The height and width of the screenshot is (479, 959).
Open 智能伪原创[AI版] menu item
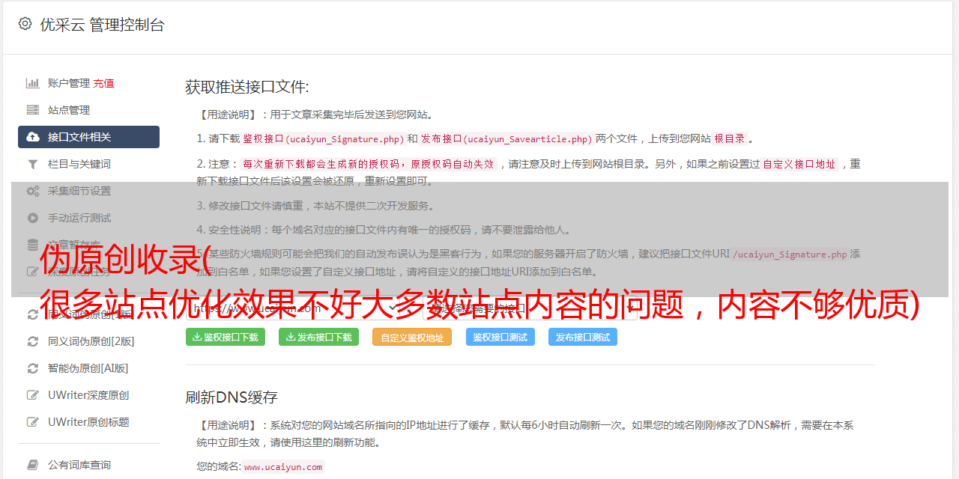point(88,368)
